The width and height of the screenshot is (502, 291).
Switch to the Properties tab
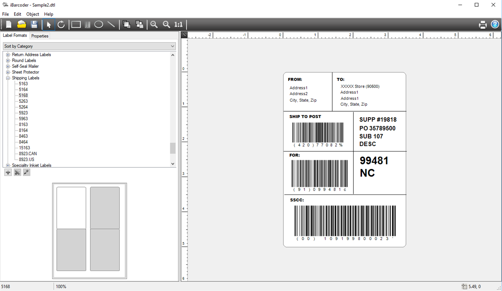coord(40,36)
